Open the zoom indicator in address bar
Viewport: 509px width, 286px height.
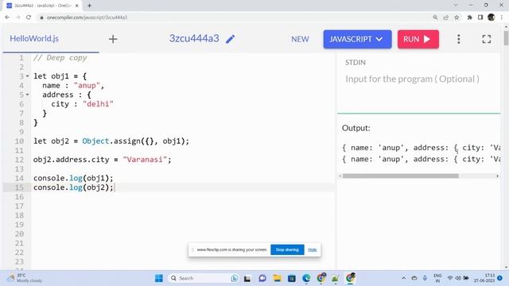[435, 17]
